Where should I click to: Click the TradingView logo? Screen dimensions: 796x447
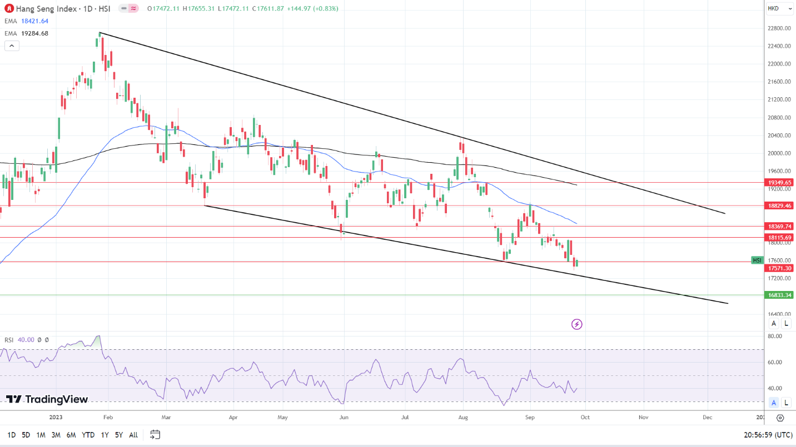[47, 399]
